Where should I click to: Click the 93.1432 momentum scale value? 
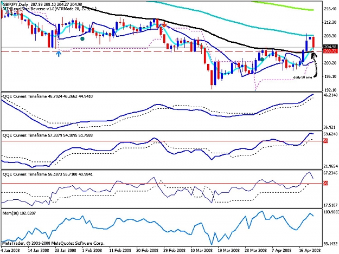[330, 244]
